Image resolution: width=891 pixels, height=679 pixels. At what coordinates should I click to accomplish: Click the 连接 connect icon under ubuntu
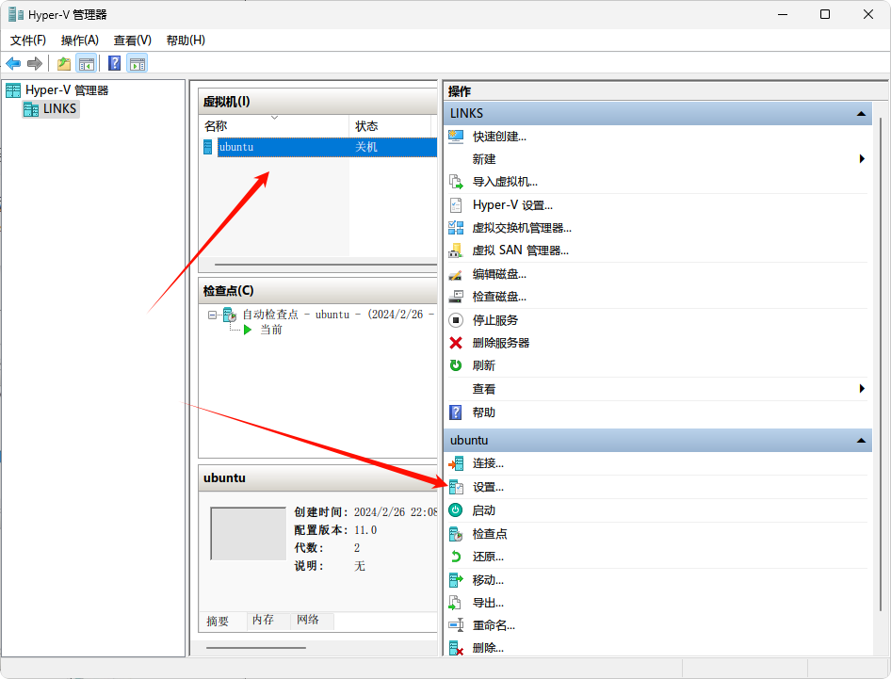click(x=456, y=463)
